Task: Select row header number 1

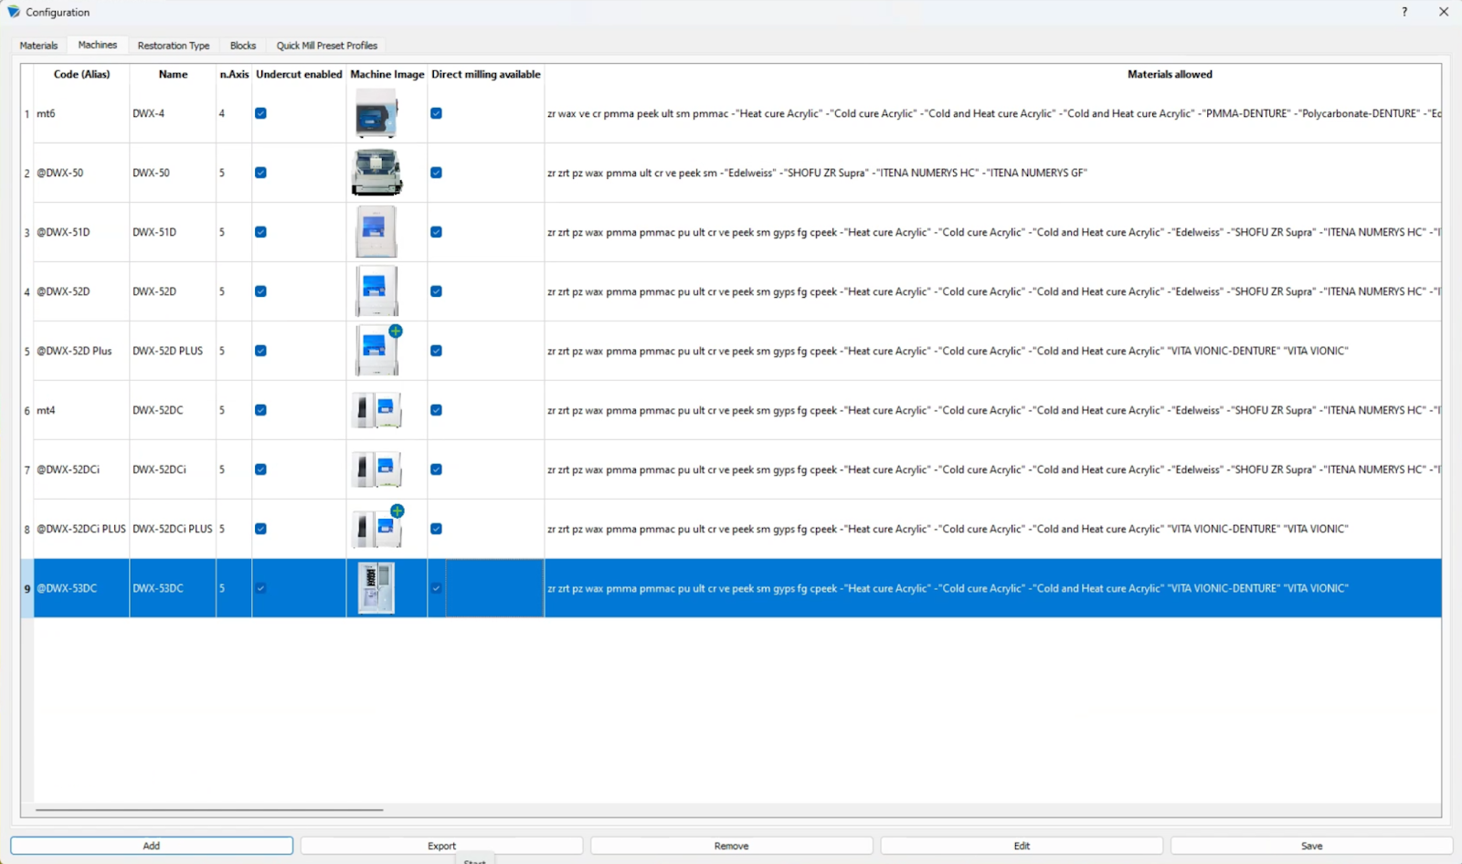Action: (x=26, y=113)
